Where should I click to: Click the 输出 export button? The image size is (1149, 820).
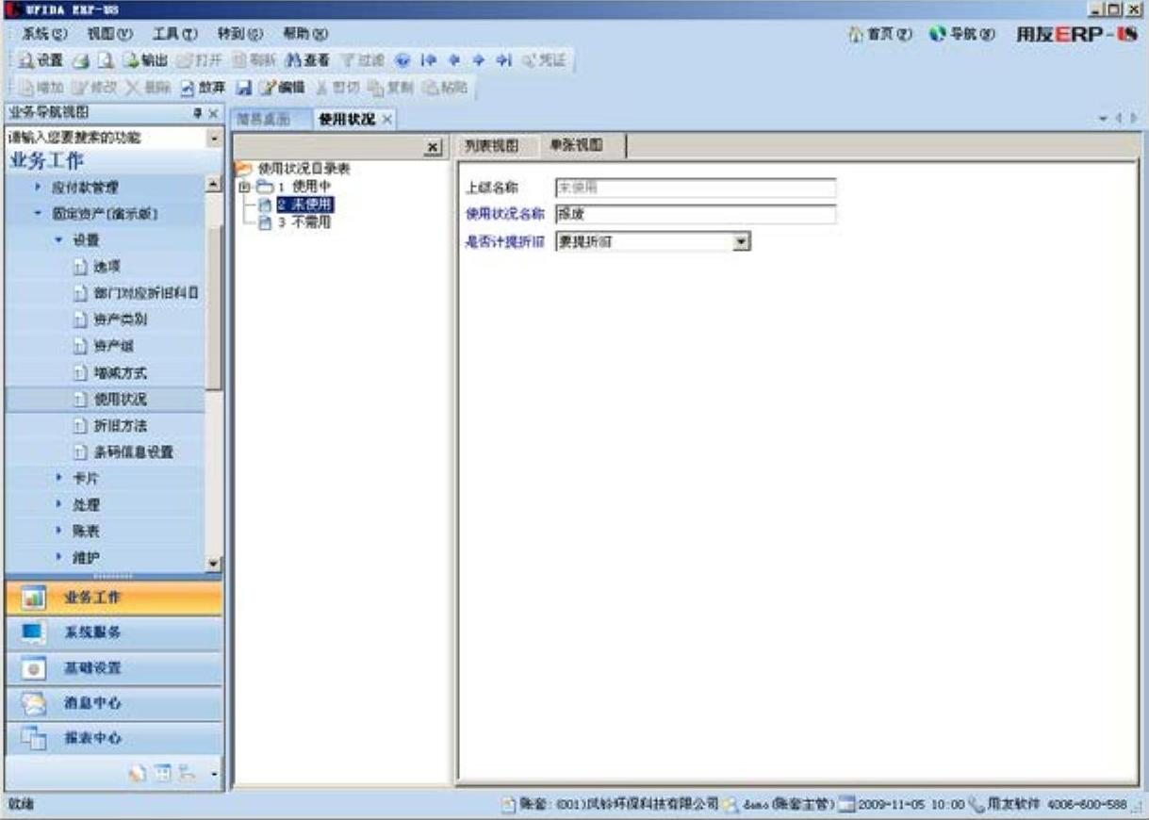(x=146, y=60)
